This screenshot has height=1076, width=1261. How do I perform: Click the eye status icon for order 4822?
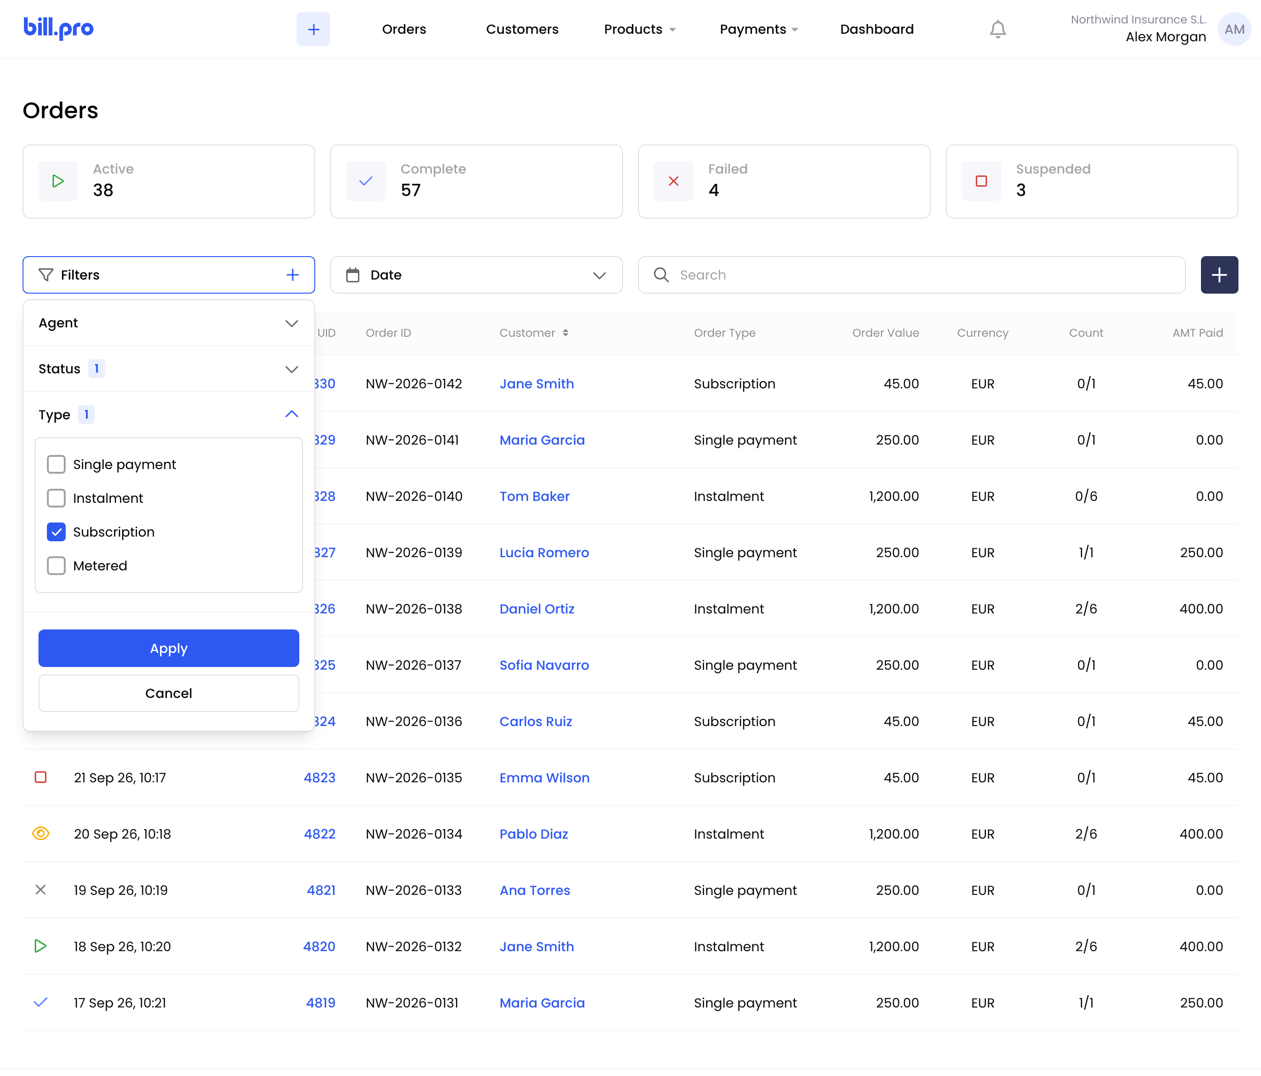[41, 834]
